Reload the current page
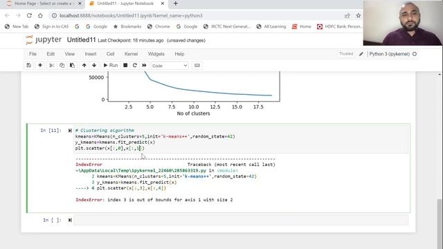Image resolution: width=443 pixels, height=249 pixels. [29, 15]
